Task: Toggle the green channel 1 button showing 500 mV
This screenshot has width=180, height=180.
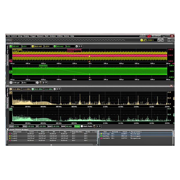Action: click(11, 46)
